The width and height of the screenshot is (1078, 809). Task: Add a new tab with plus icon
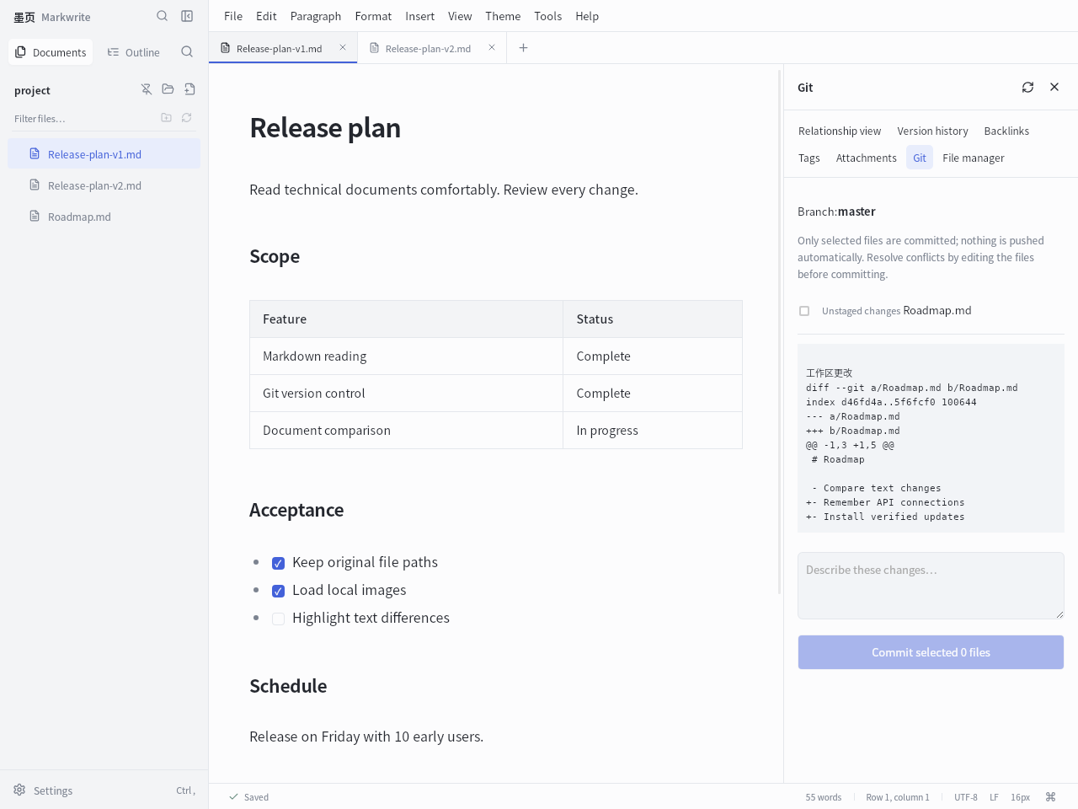coord(523,48)
